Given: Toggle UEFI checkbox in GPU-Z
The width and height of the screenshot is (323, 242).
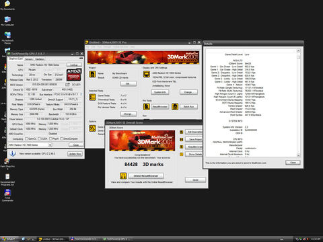Looking at the screenshot, I should (x=73, y=85).
